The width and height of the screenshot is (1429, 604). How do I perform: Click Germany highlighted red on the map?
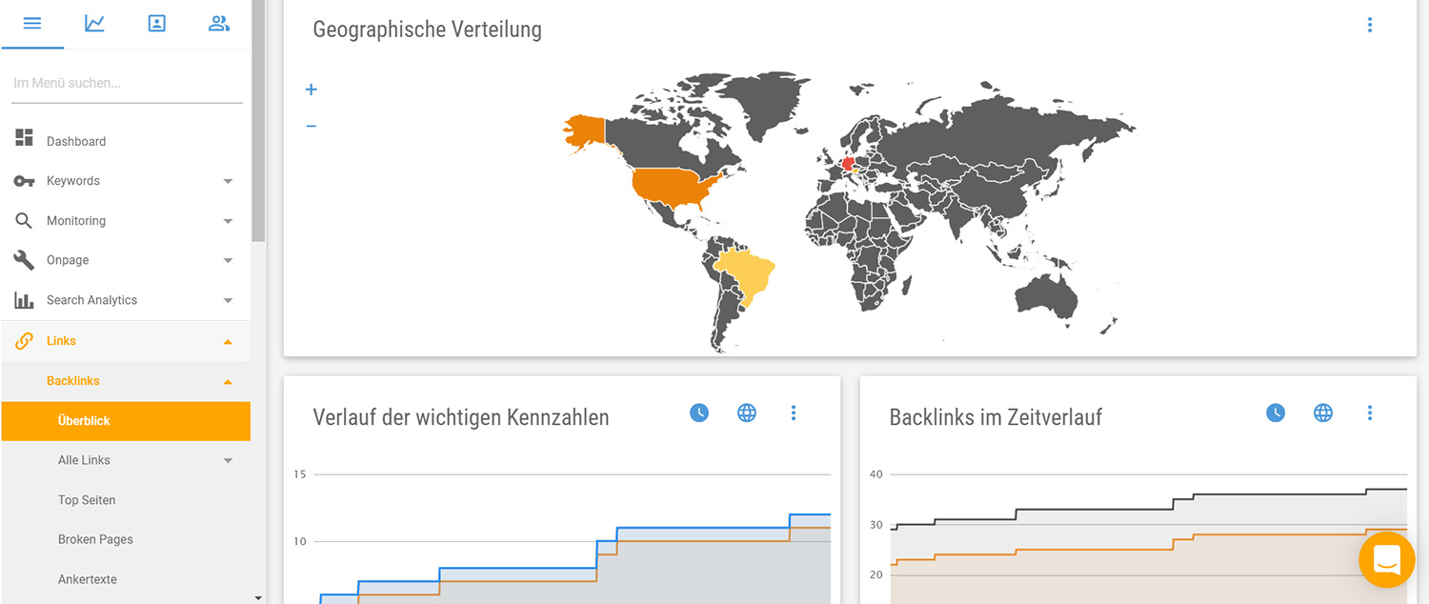click(848, 162)
